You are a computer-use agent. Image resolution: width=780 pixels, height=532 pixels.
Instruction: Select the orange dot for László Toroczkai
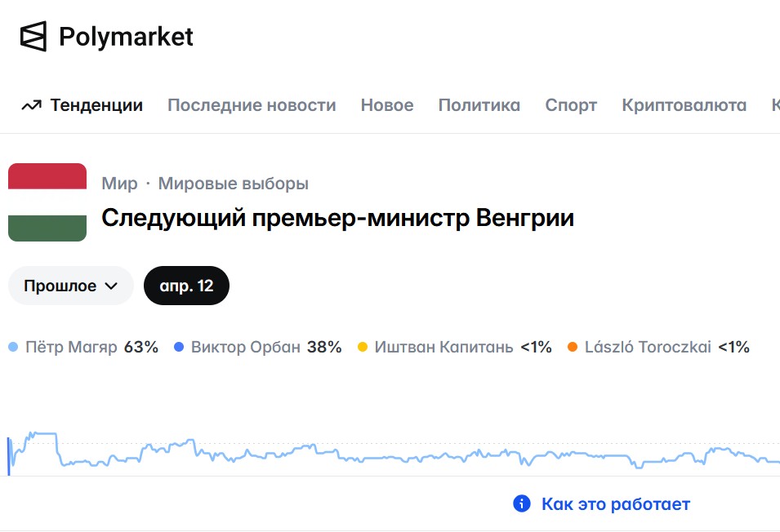[x=573, y=347]
